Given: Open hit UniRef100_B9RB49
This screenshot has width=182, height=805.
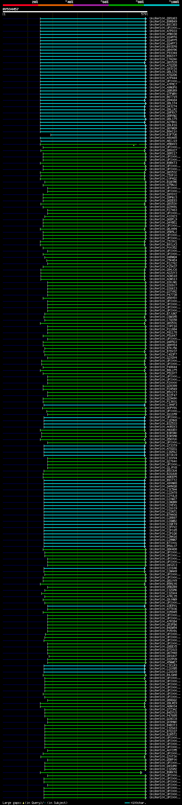Looking at the screenshot, I should tap(163, 22).
